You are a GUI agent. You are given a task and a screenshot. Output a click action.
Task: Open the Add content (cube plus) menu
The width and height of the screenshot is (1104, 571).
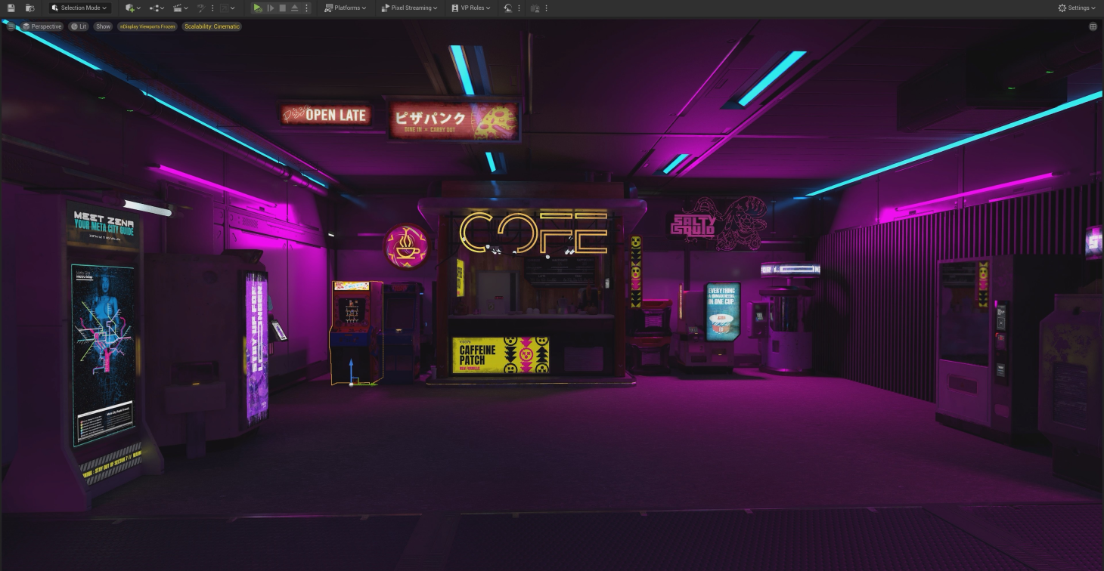pos(133,8)
